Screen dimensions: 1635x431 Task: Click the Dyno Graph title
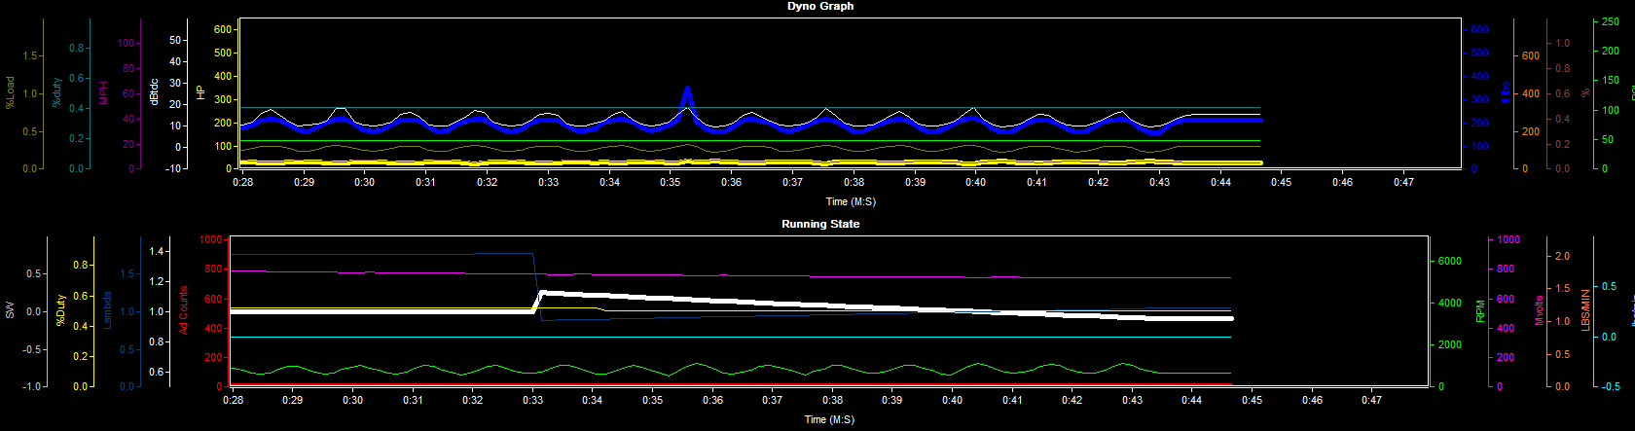coord(820,6)
